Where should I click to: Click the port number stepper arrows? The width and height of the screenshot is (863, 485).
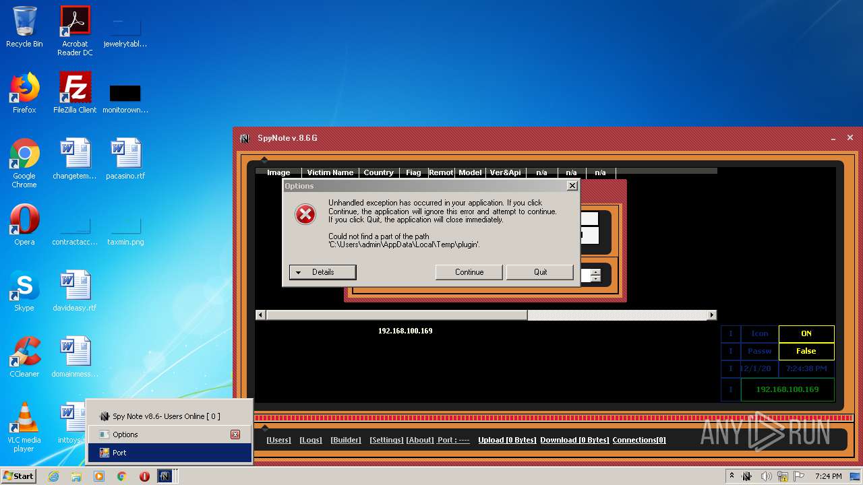click(x=595, y=276)
